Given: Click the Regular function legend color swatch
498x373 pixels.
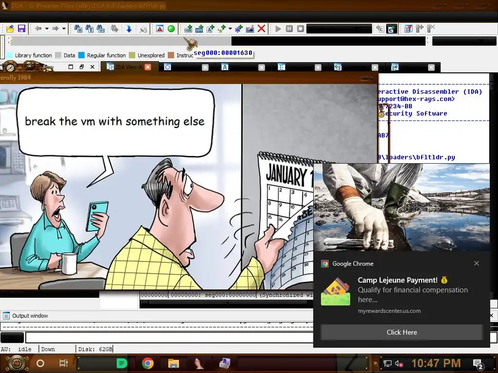Looking at the screenshot, I should pos(82,55).
